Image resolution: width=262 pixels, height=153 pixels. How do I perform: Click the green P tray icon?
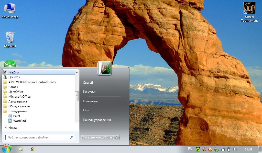[198, 149]
